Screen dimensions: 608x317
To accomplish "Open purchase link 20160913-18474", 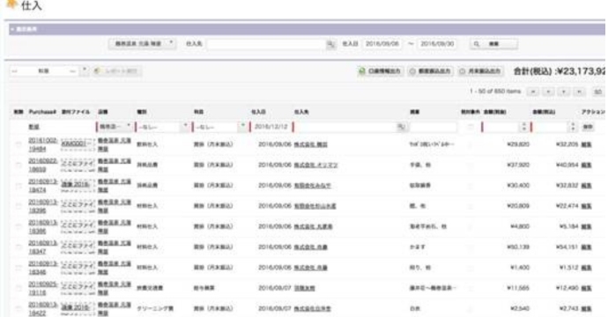I will (42, 186).
